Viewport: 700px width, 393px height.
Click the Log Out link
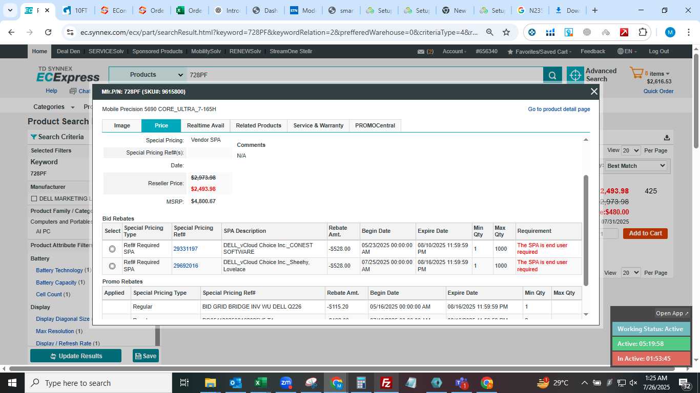(x=658, y=52)
